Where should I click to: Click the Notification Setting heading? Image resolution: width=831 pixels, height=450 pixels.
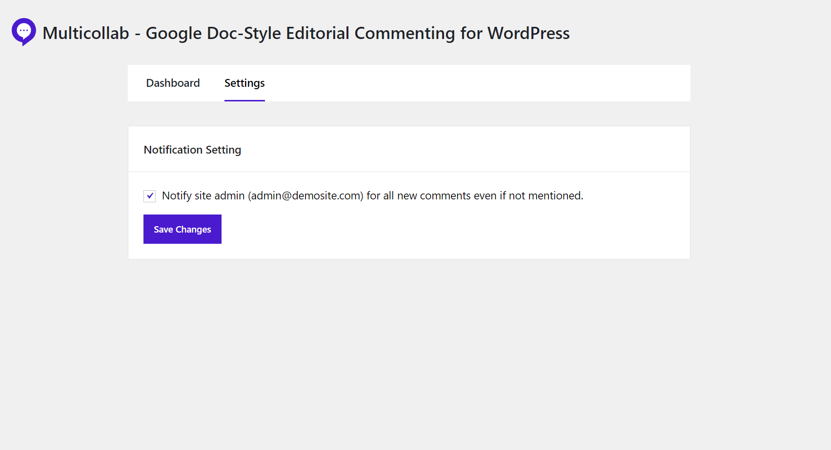[192, 150]
